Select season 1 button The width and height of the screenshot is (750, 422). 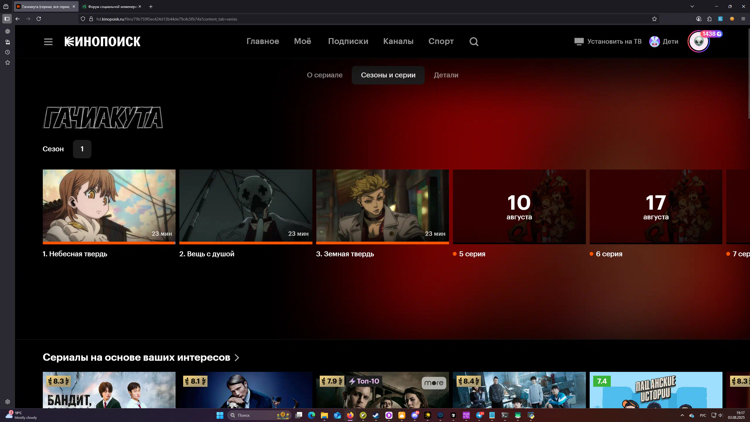(x=82, y=149)
